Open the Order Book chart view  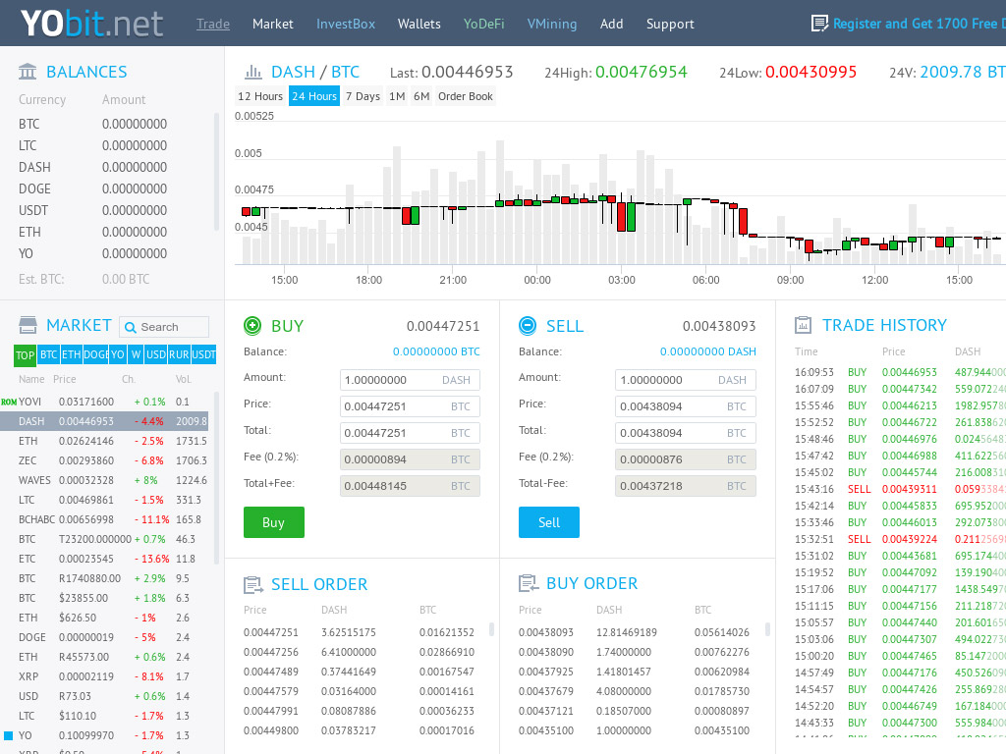pos(466,96)
